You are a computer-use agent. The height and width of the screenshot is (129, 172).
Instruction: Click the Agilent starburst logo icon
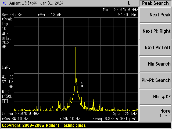click(x=4, y=3)
